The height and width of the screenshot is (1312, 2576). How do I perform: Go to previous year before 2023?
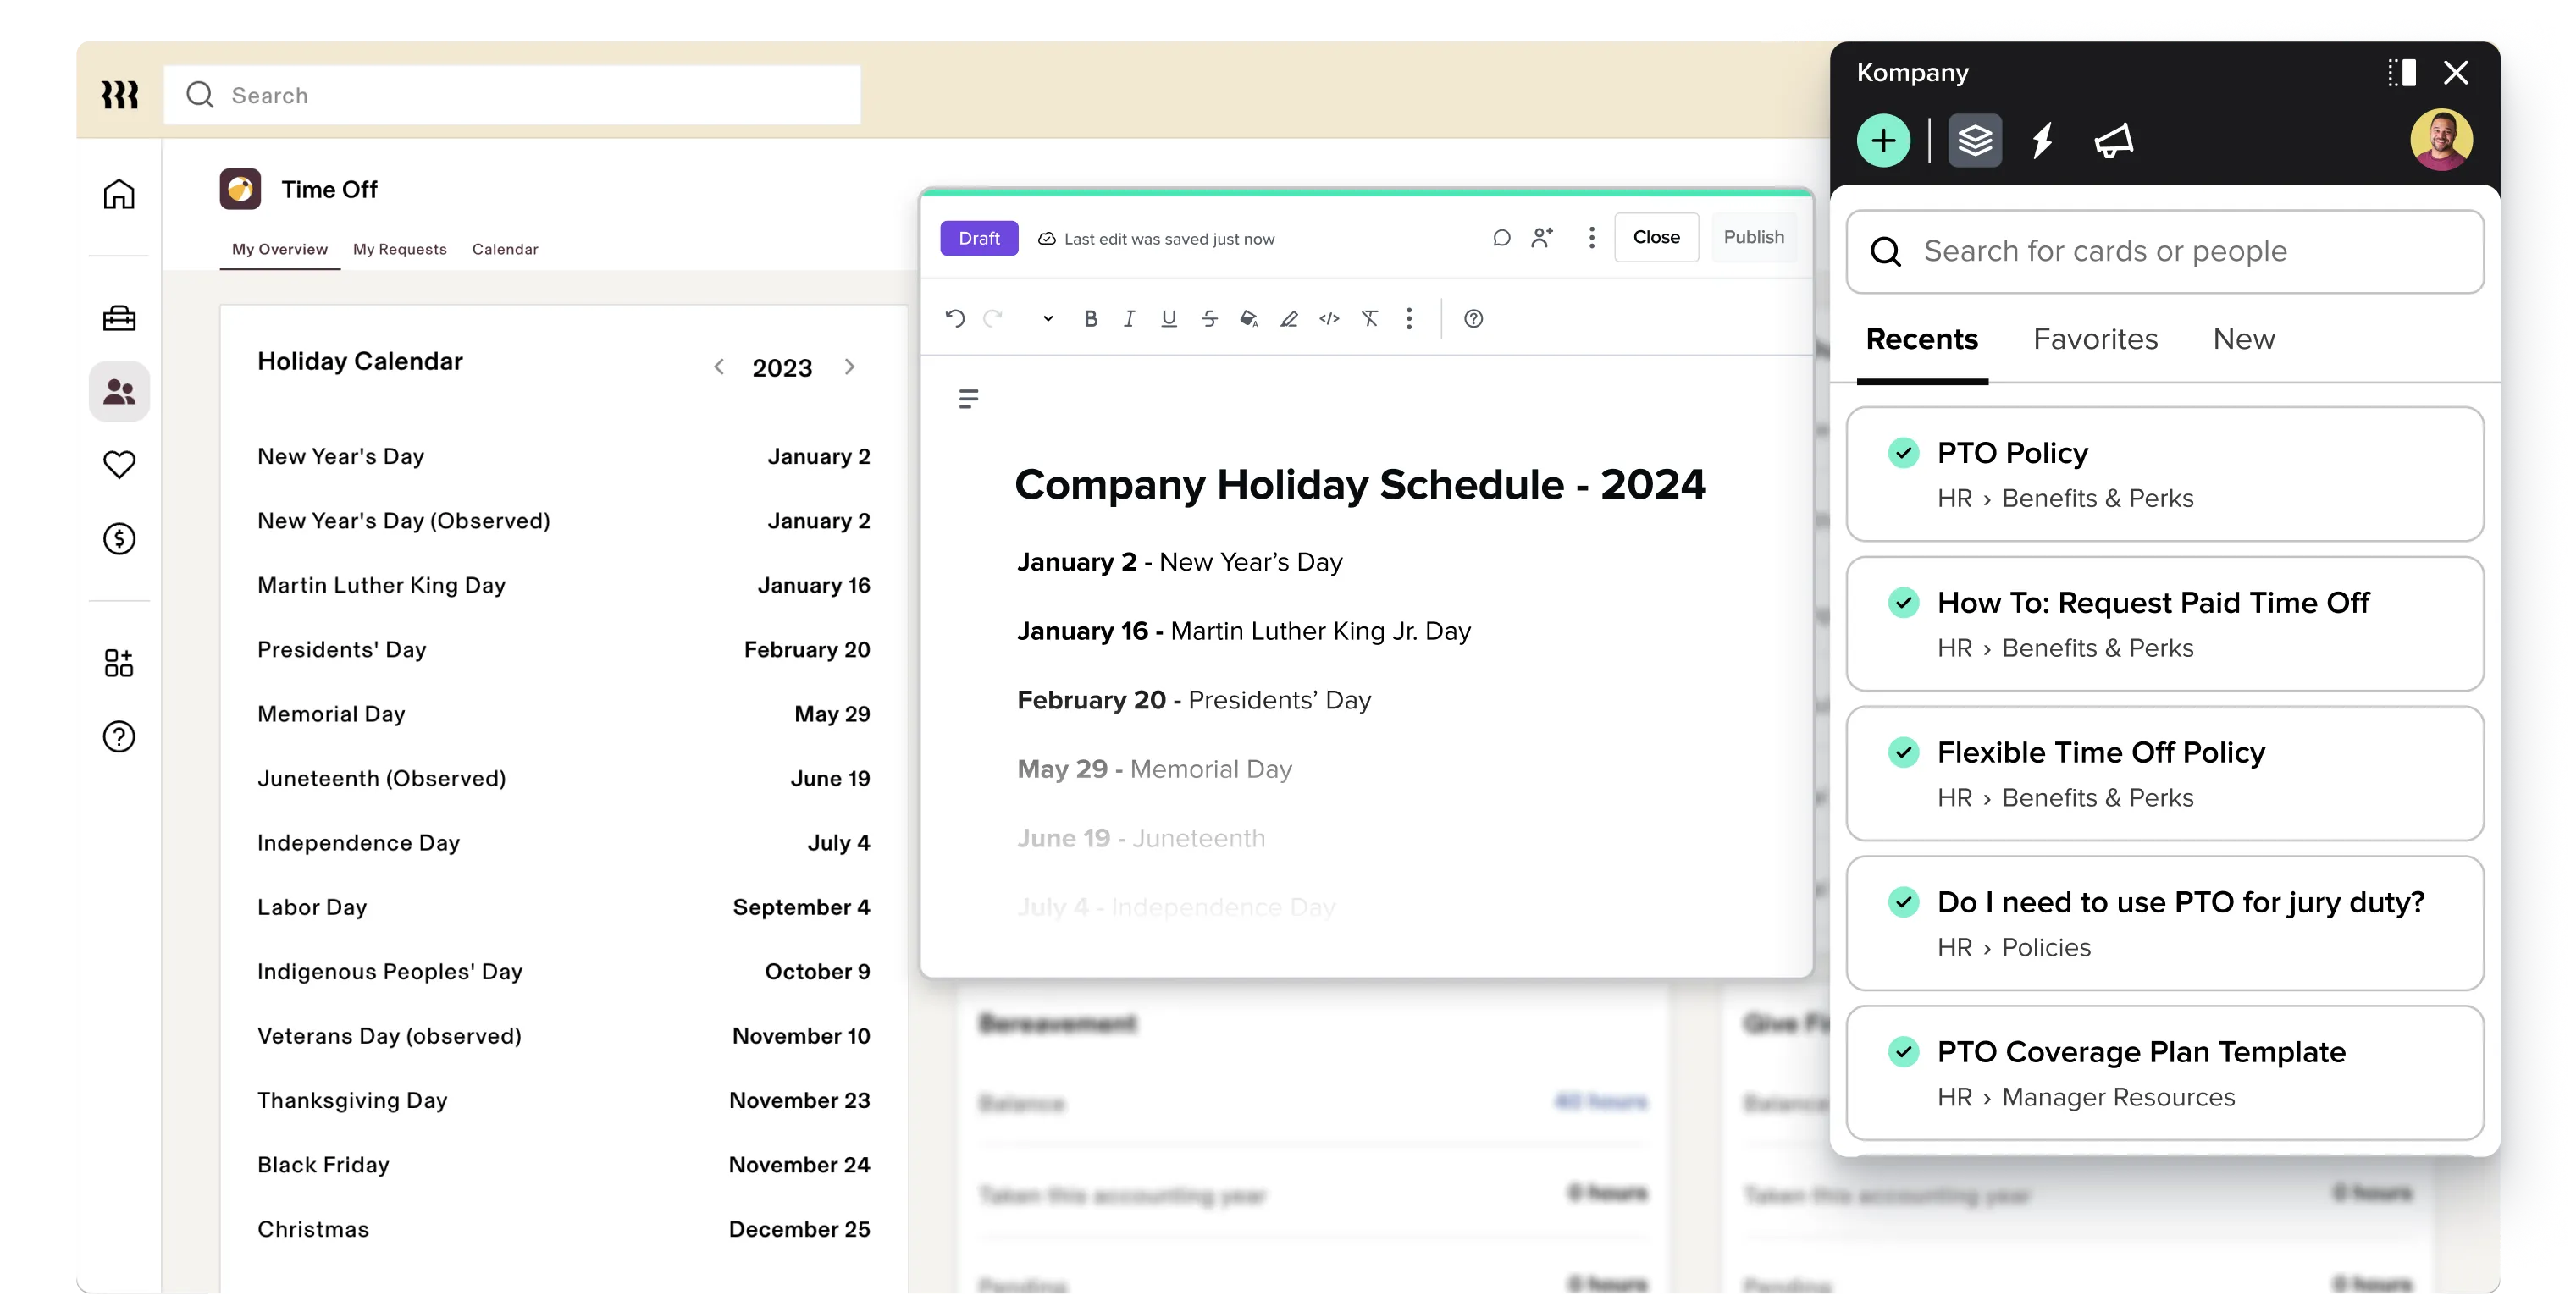coord(719,367)
